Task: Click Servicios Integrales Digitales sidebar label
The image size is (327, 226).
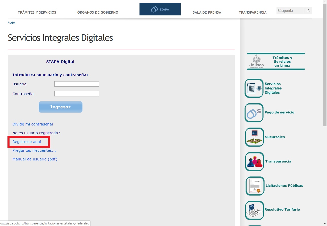Action: coord(273,88)
